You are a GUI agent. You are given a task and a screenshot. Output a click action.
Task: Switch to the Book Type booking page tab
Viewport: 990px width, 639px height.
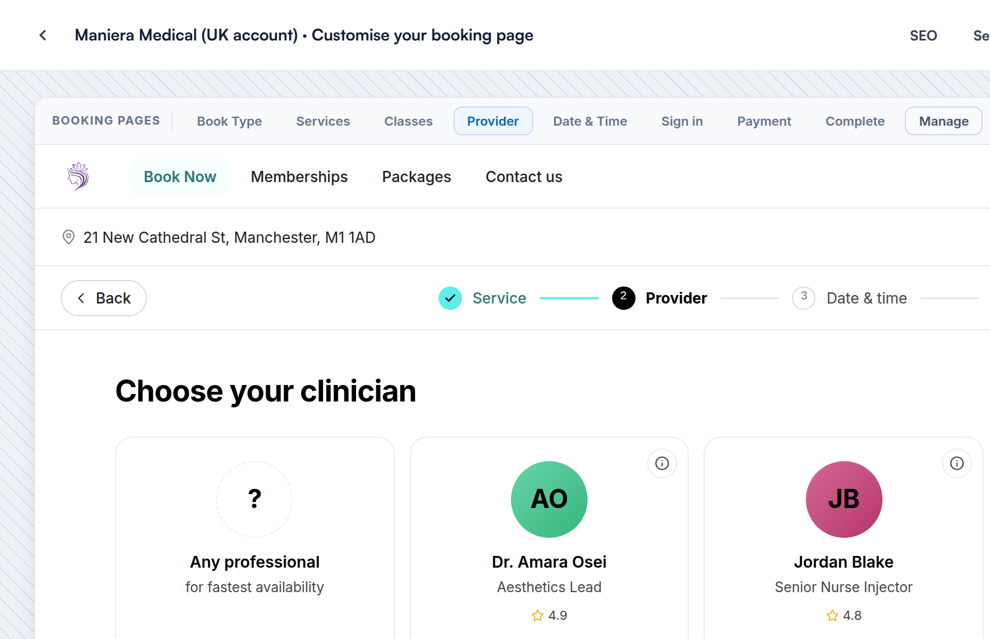coord(229,121)
